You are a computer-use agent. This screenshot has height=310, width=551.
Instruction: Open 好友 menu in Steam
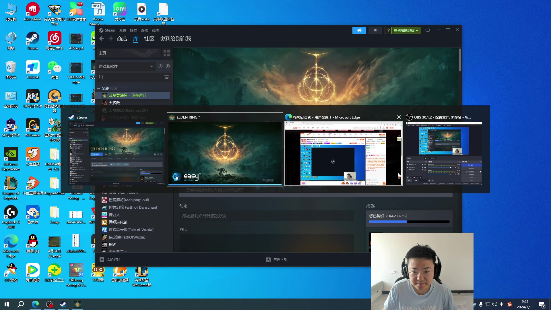pyautogui.click(x=133, y=30)
